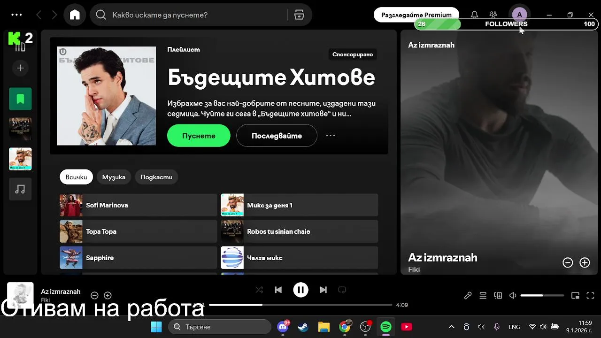Select the Всички filter chip
601x338 pixels.
pos(76,177)
